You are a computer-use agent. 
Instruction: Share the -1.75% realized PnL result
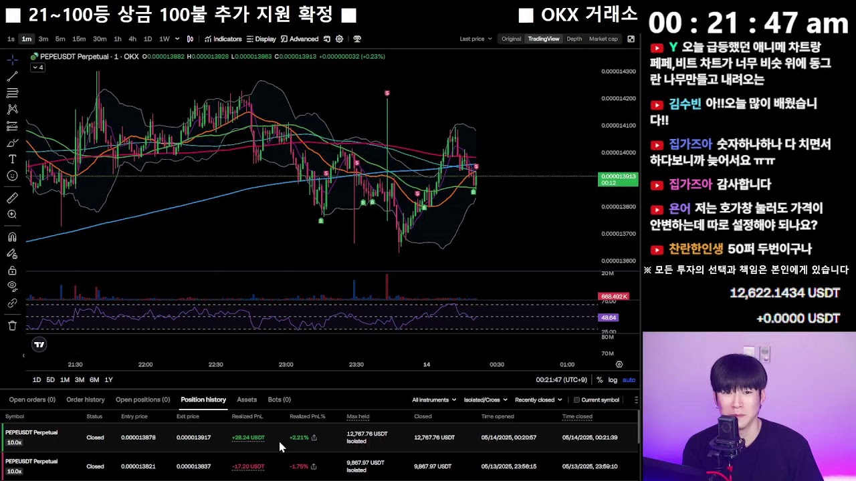click(314, 466)
